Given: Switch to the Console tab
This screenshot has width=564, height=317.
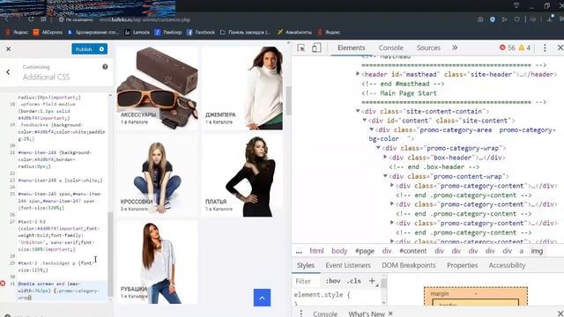Looking at the screenshot, I should click(391, 48).
